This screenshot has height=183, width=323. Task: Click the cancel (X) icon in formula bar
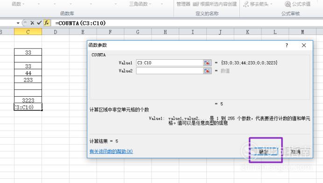(32, 23)
